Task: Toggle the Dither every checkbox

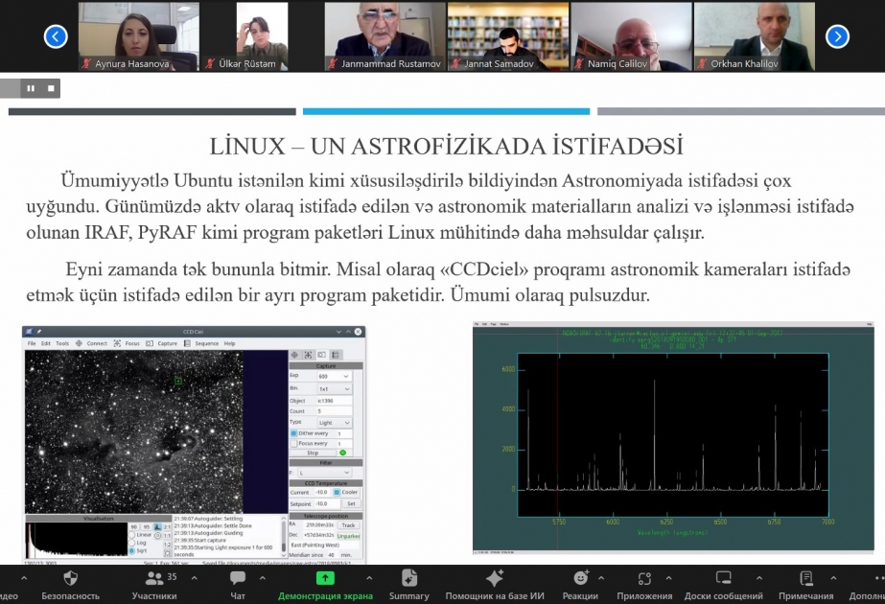Action: tap(293, 433)
